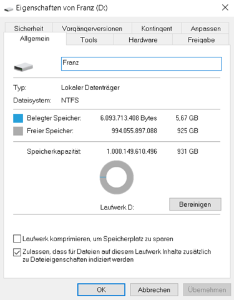This screenshot has height=300, width=234.
Task: Show the Freigabe tab
Action: 201,39
